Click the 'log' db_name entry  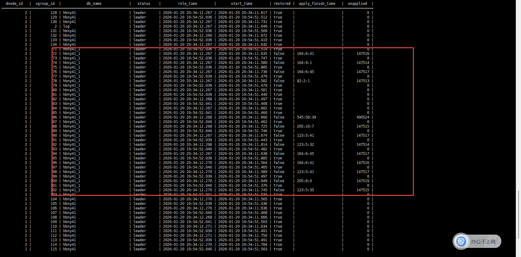[66, 26]
